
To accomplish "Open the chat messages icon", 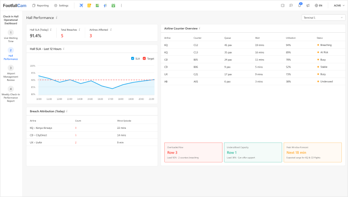I will 291,5.
